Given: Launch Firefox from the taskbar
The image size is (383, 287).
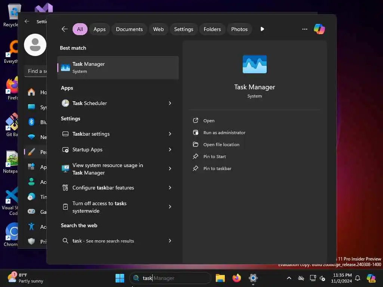Looking at the screenshot, I should click(x=236, y=278).
